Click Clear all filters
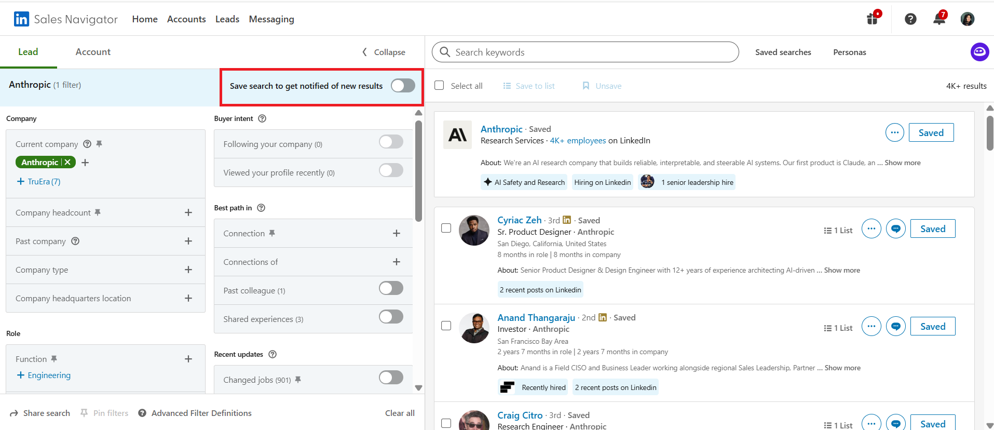The width and height of the screenshot is (994, 430). coord(400,413)
